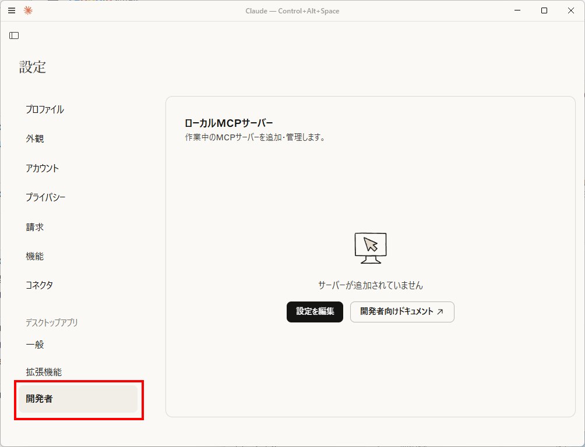
Task: Click the ローカルMCPサーバー heading
Action: tap(229, 123)
